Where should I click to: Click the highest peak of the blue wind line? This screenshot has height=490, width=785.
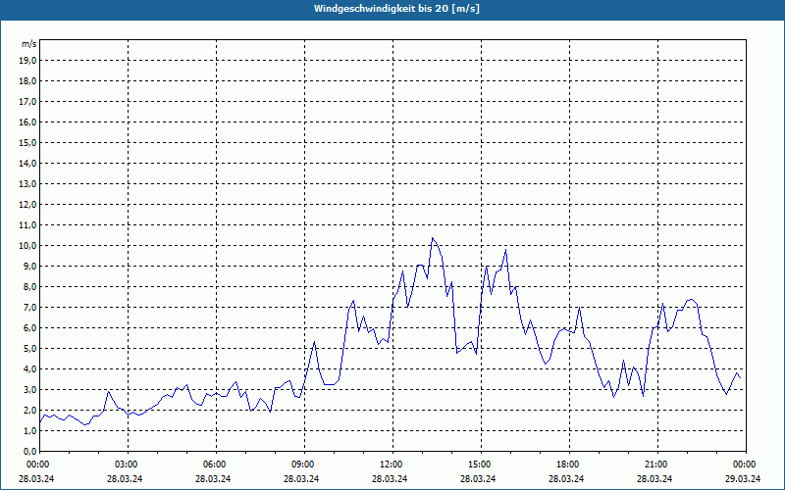[x=432, y=238]
